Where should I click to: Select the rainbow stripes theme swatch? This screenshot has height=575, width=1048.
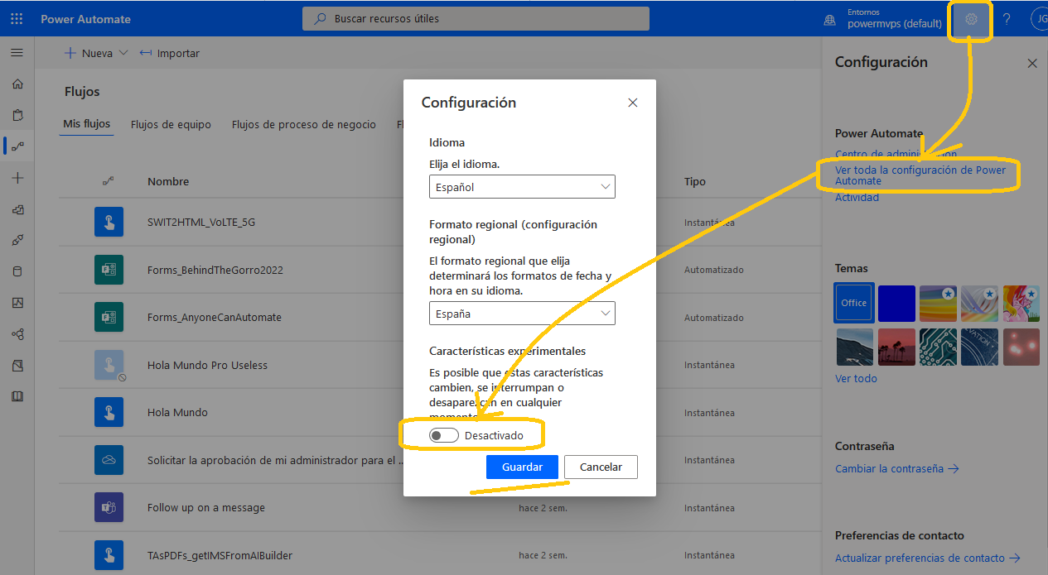(x=939, y=304)
